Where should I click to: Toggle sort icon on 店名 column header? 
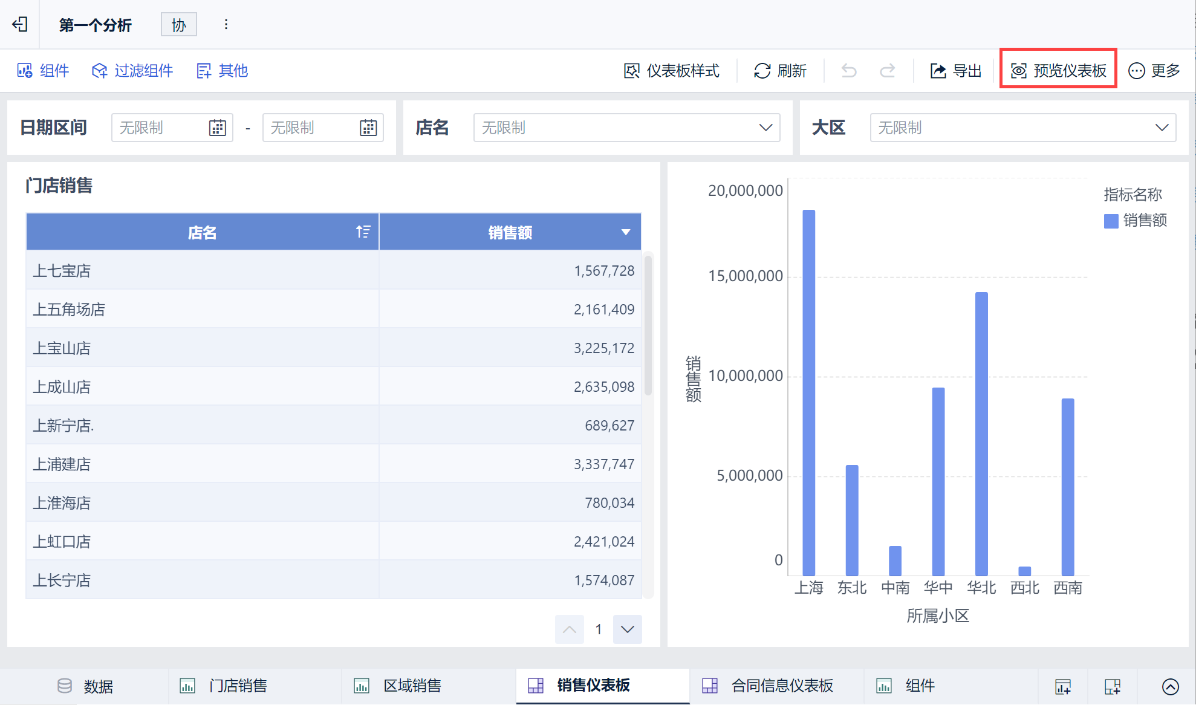363,232
